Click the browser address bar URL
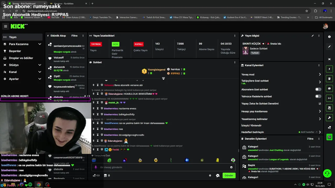 [x=42, y=11]
